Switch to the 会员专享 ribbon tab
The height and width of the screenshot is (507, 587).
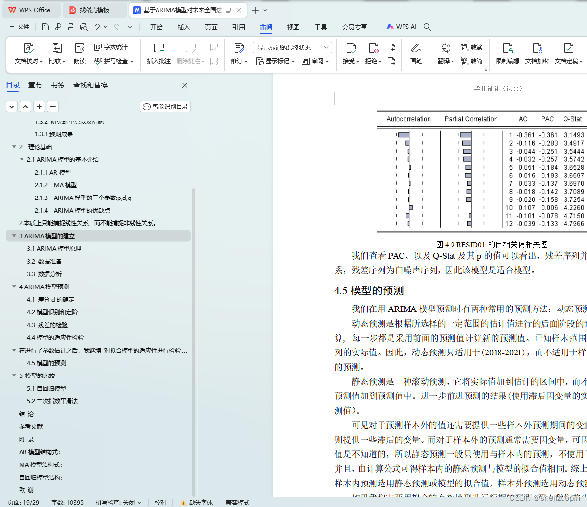pos(355,27)
